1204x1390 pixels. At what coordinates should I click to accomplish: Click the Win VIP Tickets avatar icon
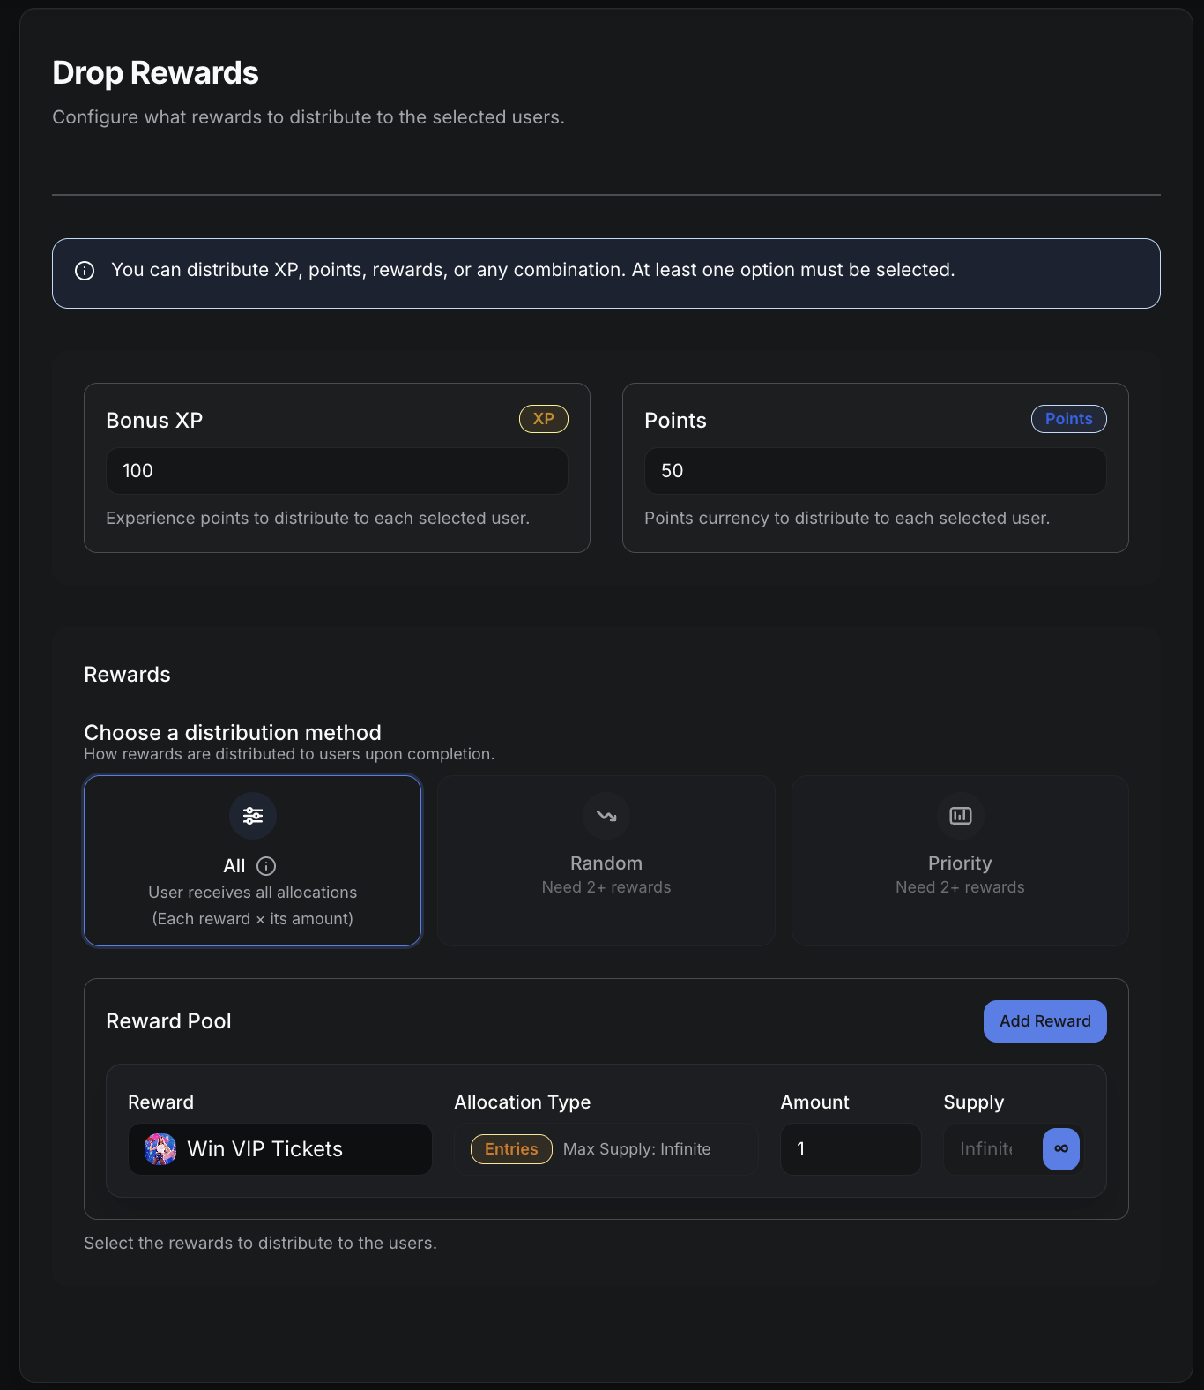click(x=160, y=1149)
